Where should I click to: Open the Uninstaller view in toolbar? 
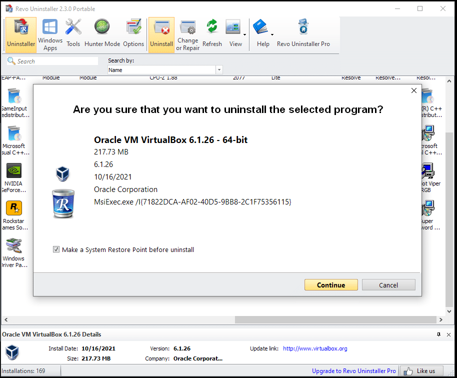21,34
